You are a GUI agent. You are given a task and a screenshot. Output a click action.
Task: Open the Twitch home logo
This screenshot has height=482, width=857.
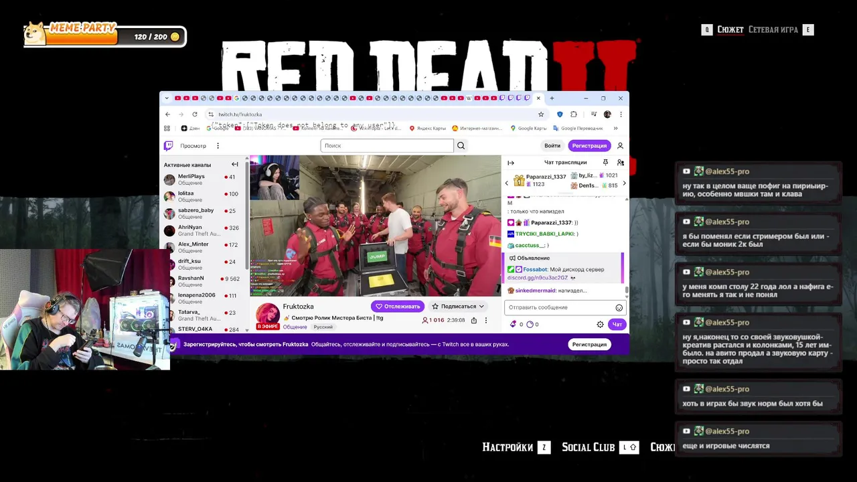[x=168, y=146]
